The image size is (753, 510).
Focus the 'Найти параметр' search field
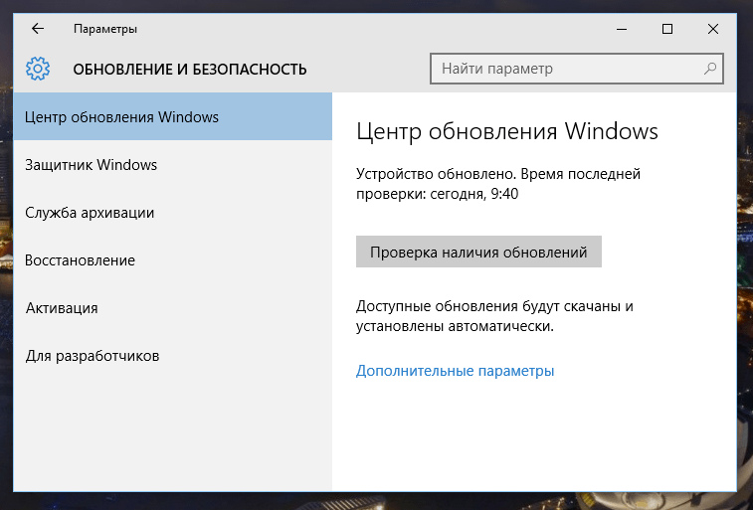[567, 69]
